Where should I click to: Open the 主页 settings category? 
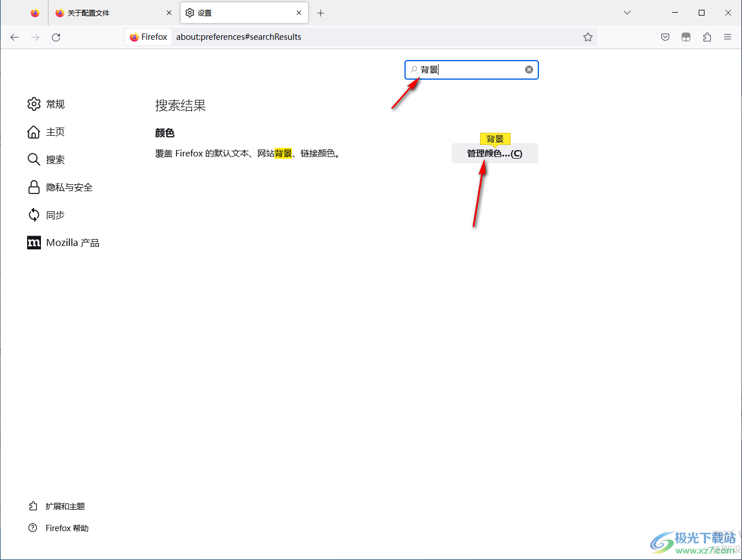coord(46,132)
